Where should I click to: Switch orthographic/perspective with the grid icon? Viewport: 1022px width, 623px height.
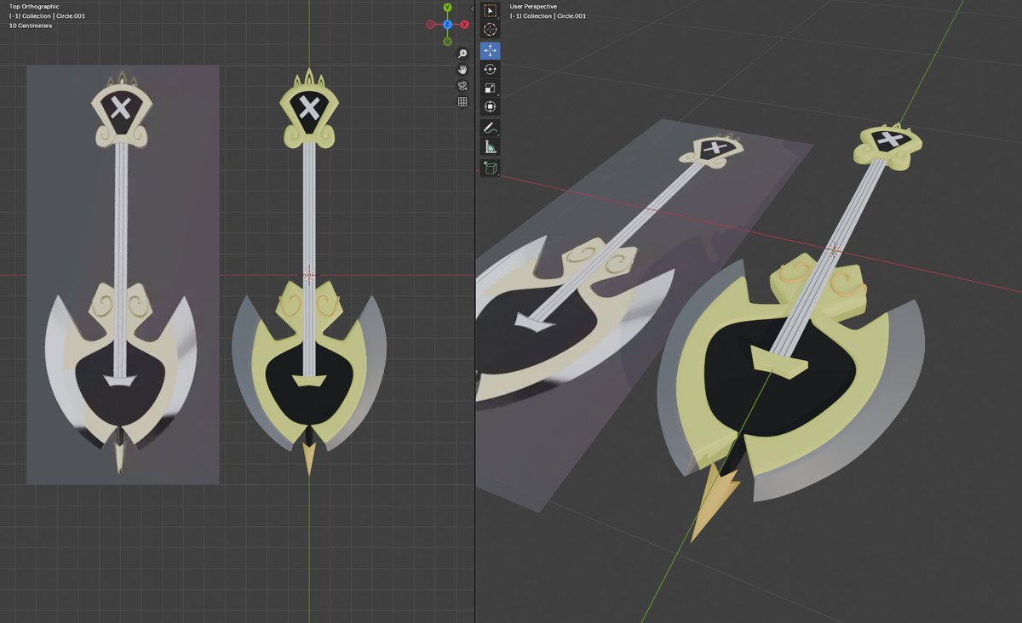pos(462,102)
